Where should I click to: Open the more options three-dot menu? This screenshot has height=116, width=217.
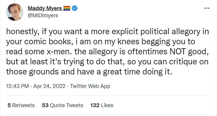207,8
